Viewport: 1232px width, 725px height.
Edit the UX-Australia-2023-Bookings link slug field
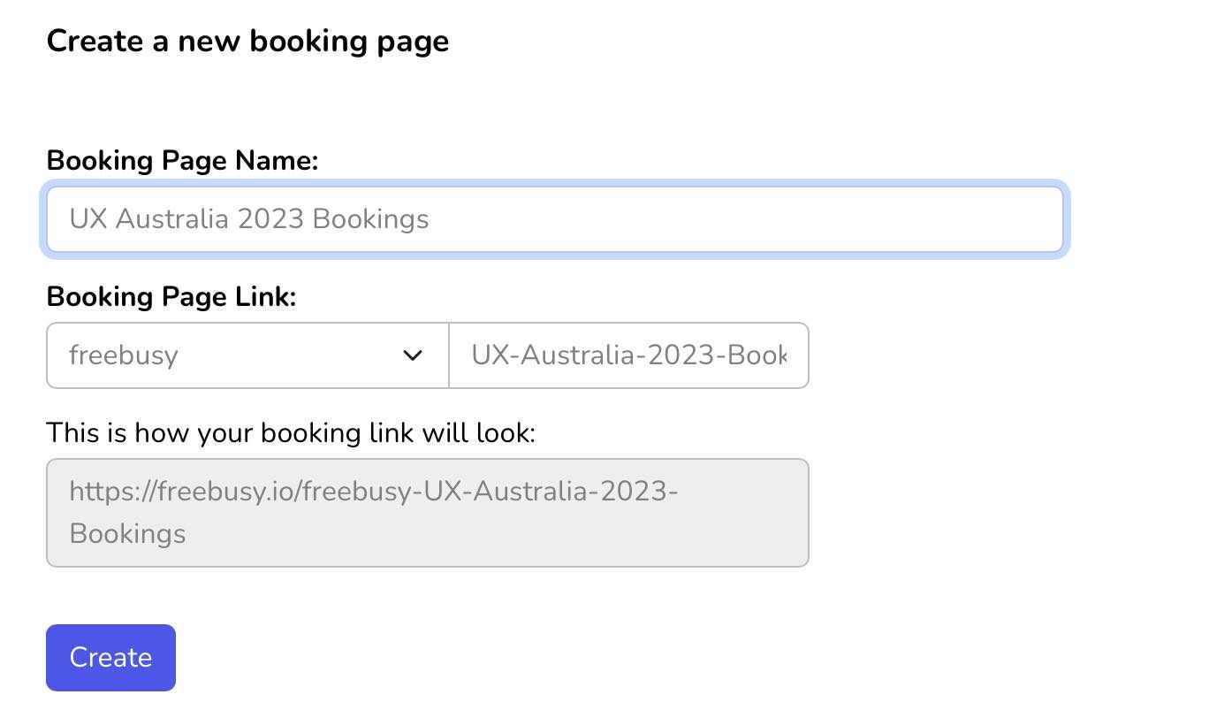[628, 355]
